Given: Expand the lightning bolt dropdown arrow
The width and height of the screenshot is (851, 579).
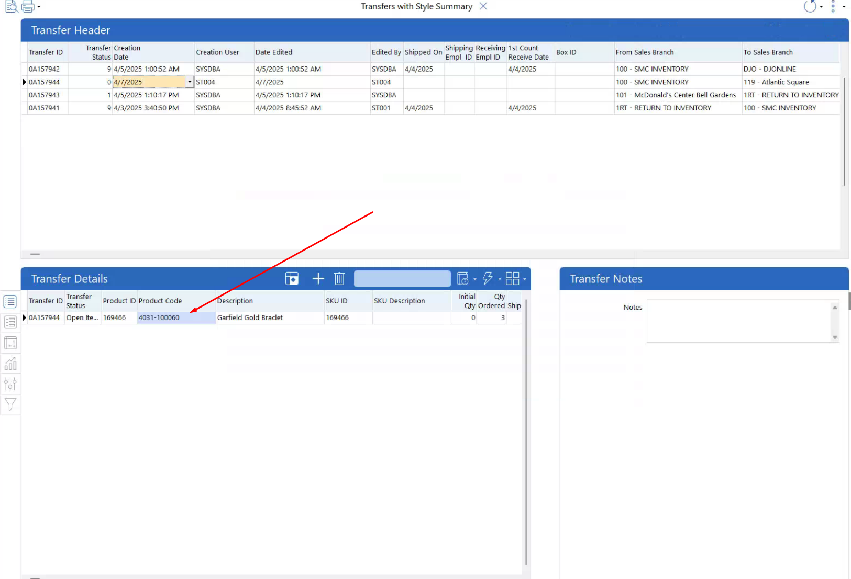Looking at the screenshot, I should (x=500, y=279).
